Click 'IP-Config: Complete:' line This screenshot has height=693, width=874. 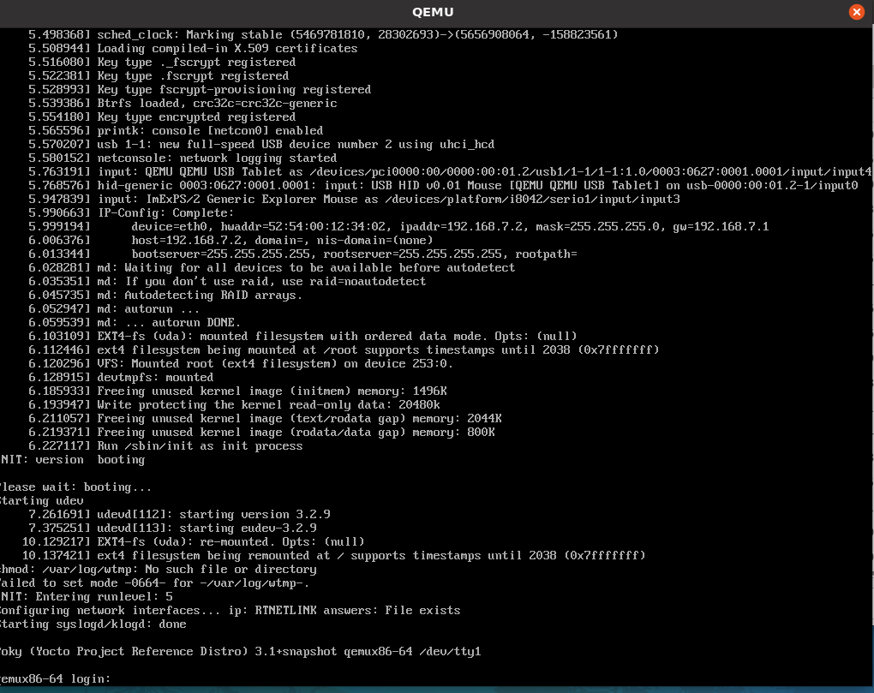tap(131, 212)
